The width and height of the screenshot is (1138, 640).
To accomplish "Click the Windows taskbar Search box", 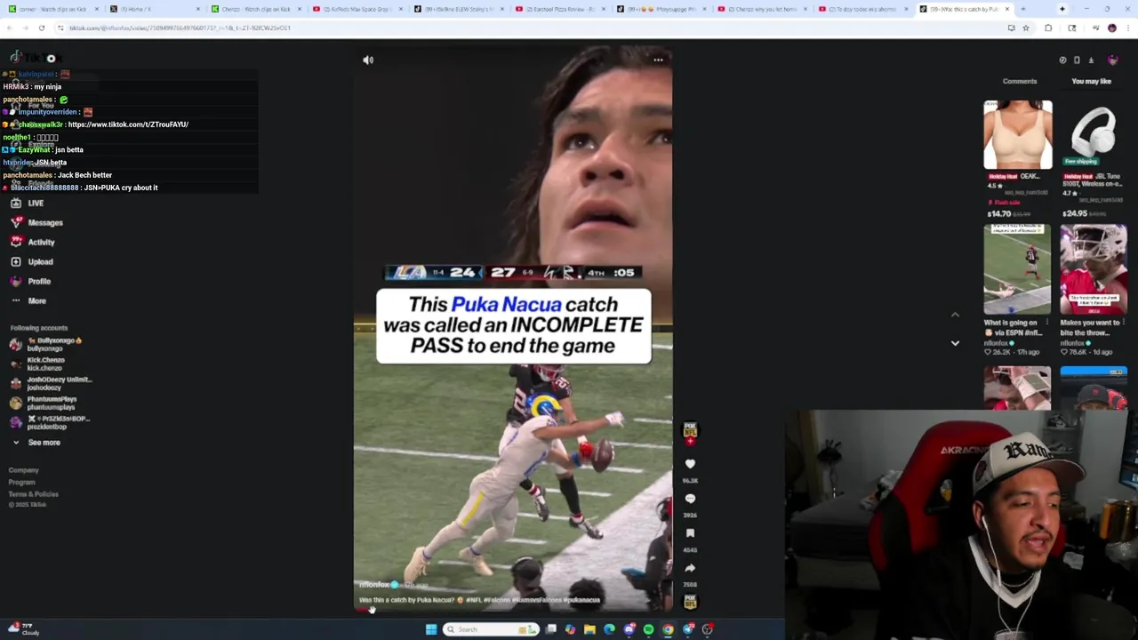I will 492,629.
